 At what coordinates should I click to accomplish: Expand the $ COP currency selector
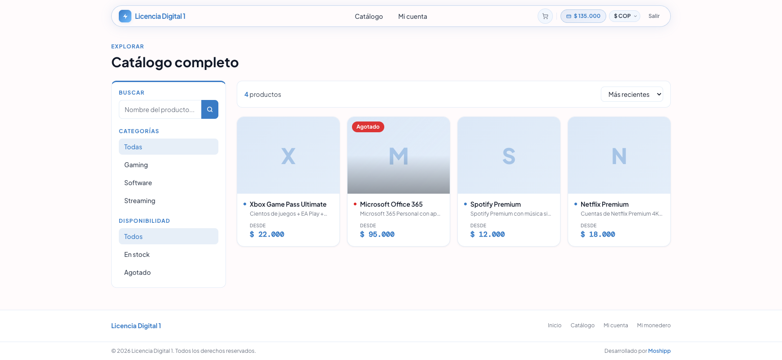tap(625, 16)
